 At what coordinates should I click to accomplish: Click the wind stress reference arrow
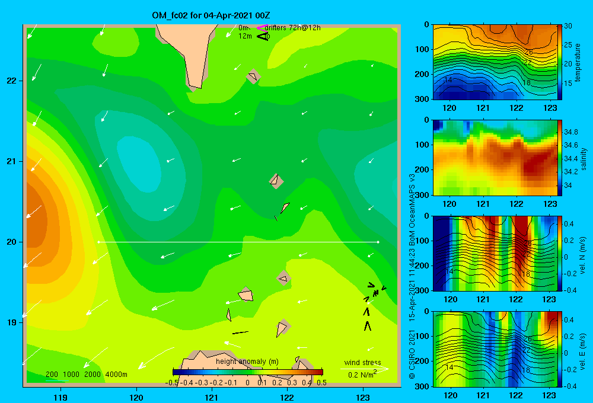(x=365, y=369)
